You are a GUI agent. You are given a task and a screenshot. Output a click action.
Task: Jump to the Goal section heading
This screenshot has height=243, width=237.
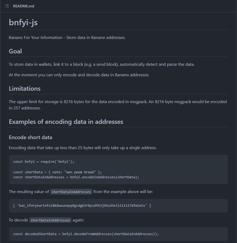15,51
